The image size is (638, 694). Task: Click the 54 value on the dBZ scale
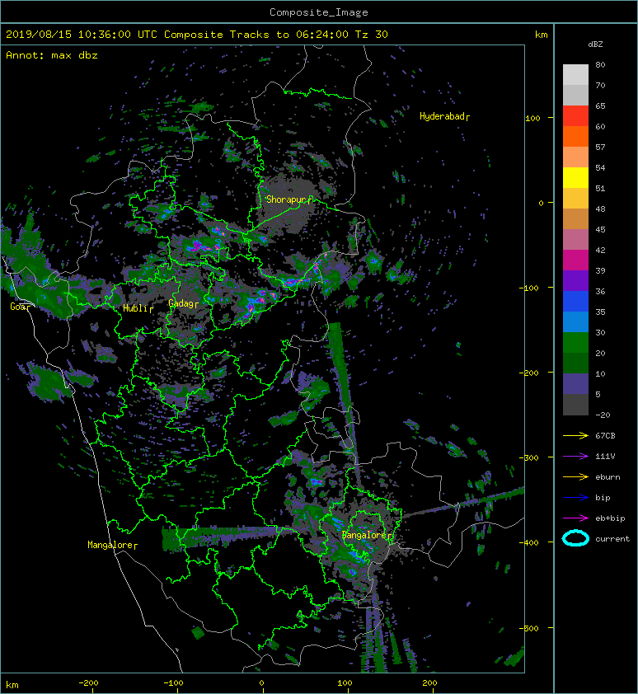[x=600, y=168]
